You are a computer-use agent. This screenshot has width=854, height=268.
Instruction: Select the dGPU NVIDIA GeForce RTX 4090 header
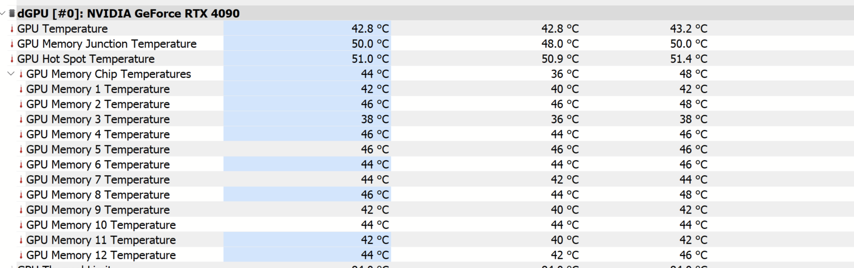[x=427, y=13]
